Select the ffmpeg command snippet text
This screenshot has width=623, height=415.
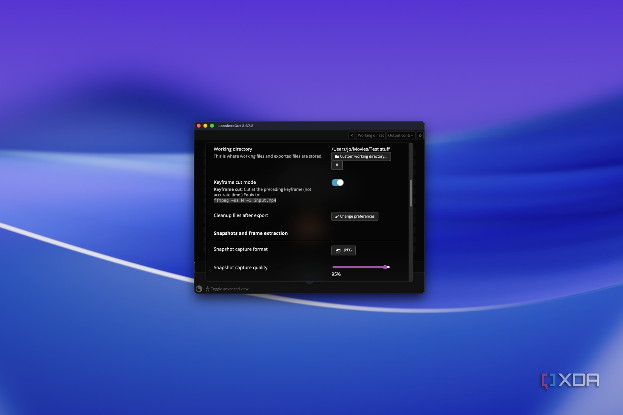245,200
